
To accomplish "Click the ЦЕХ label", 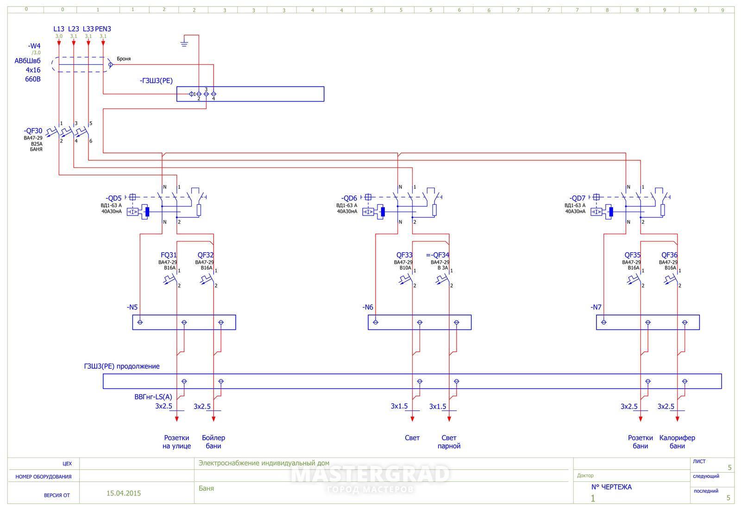I will point(67,464).
